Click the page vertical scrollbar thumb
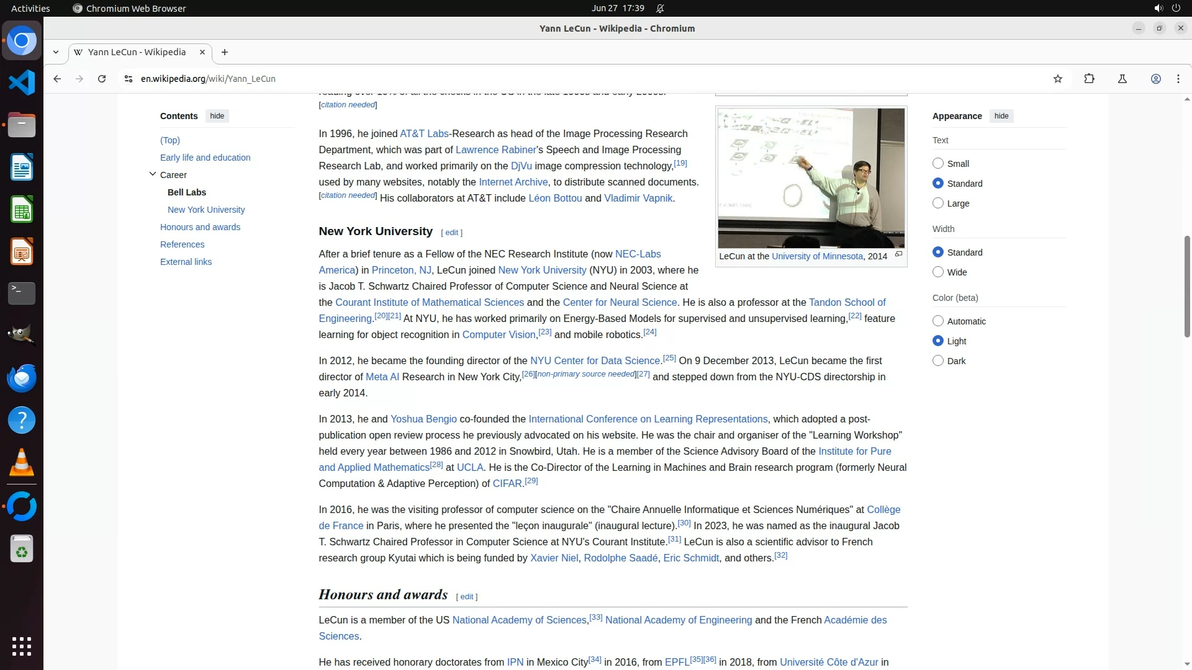The image size is (1192, 670). coord(1187,285)
